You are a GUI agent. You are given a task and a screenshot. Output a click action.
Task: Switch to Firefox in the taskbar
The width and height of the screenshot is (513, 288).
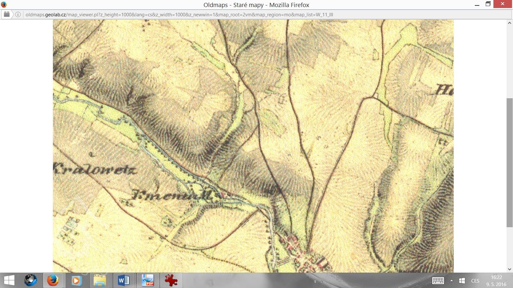pos(53,281)
